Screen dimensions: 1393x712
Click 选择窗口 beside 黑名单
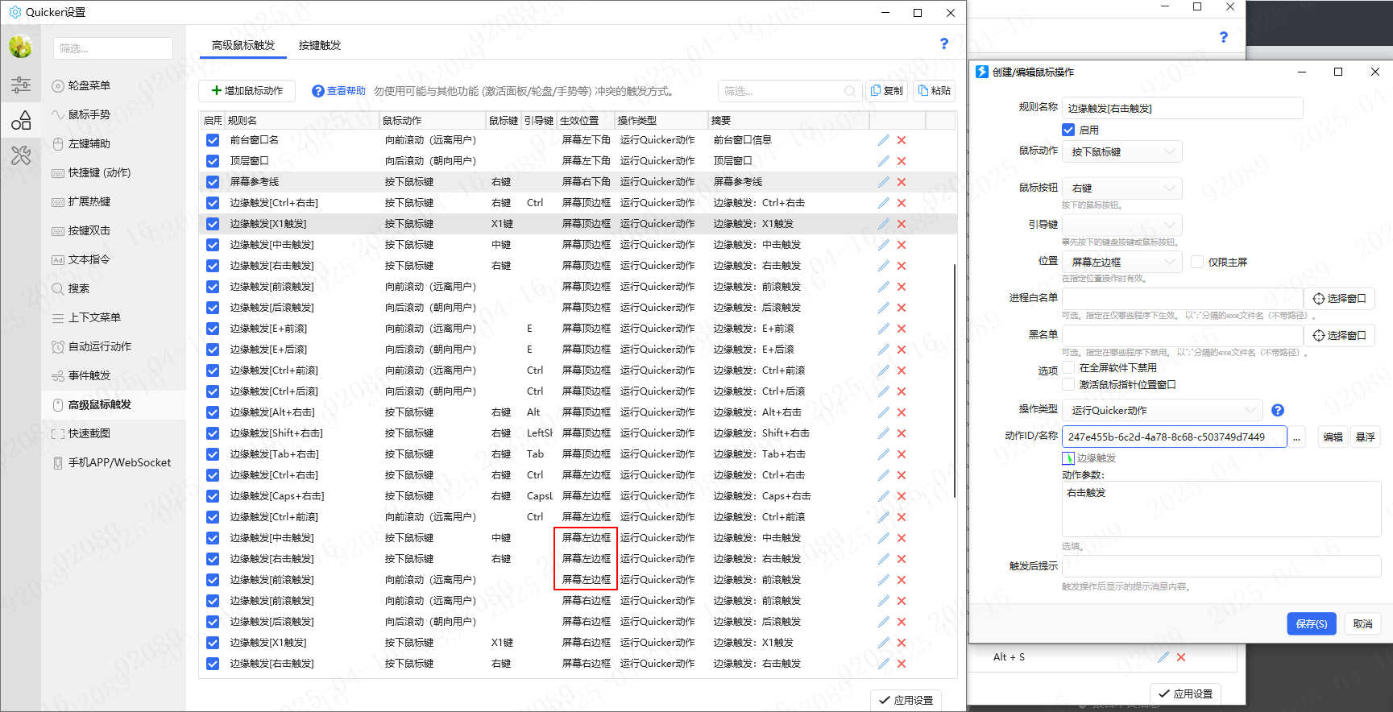coord(1339,336)
